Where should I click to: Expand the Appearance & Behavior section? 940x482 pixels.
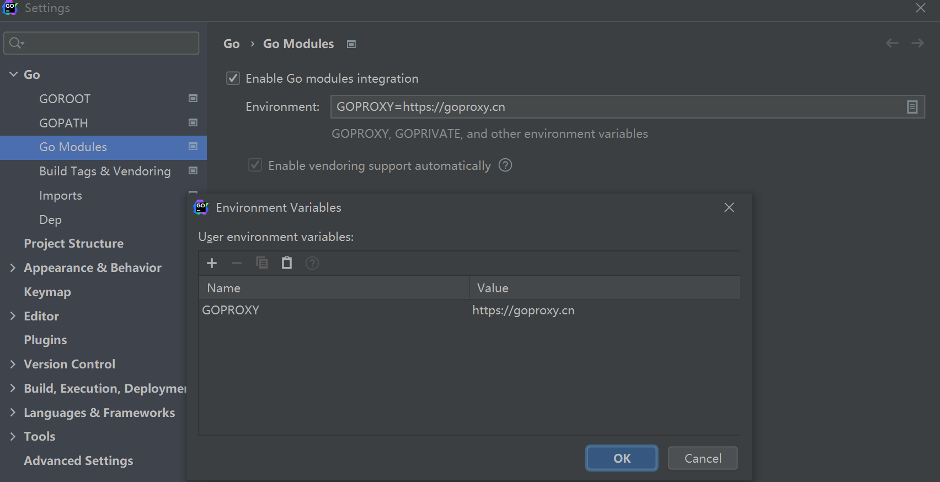tap(13, 268)
